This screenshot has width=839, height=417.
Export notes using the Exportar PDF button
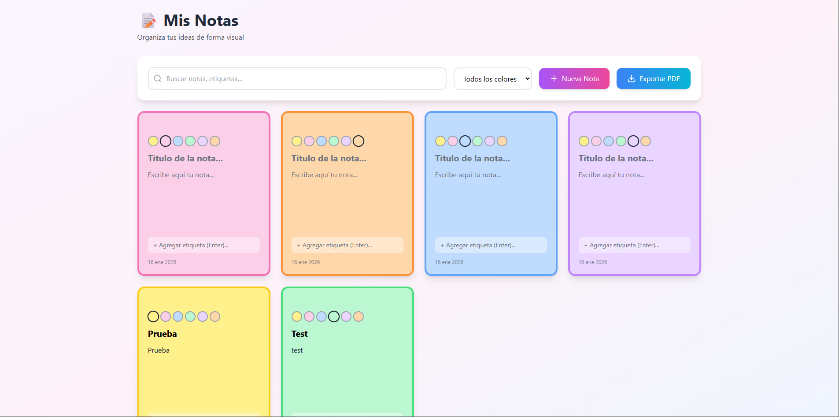point(654,78)
